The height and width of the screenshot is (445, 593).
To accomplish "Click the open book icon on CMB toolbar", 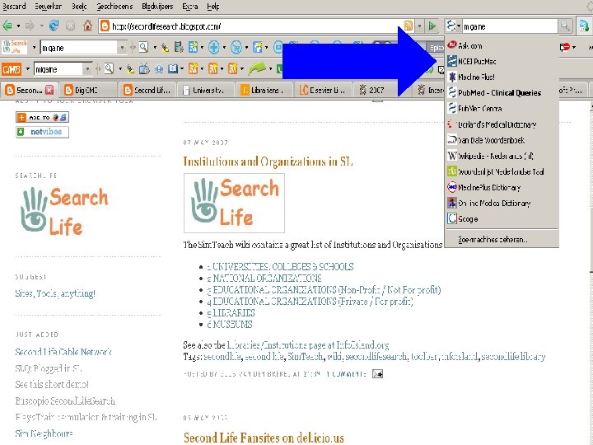I will (x=173, y=69).
